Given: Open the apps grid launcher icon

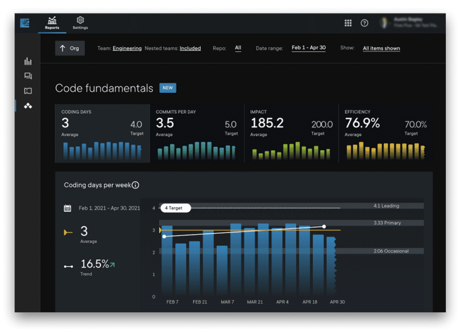Looking at the screenshot, I should [348, 23].
